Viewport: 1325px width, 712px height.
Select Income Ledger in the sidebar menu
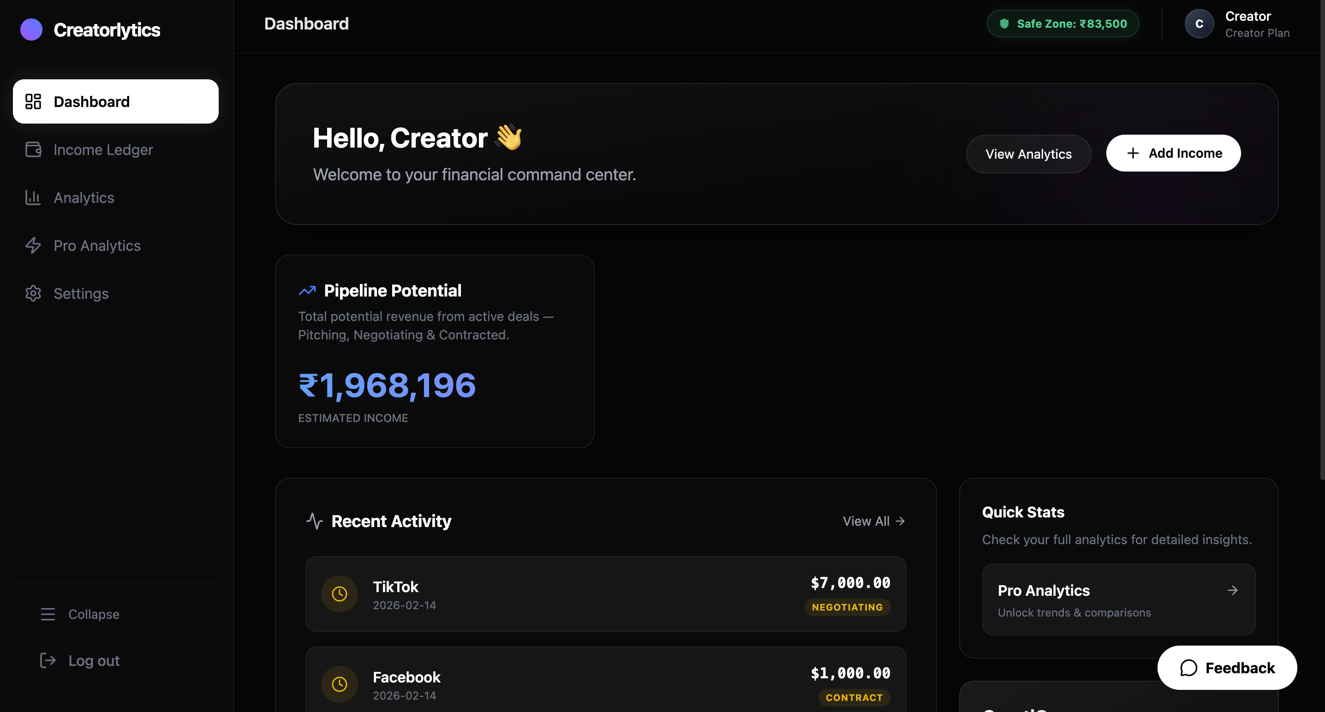[x=103, y=149]
